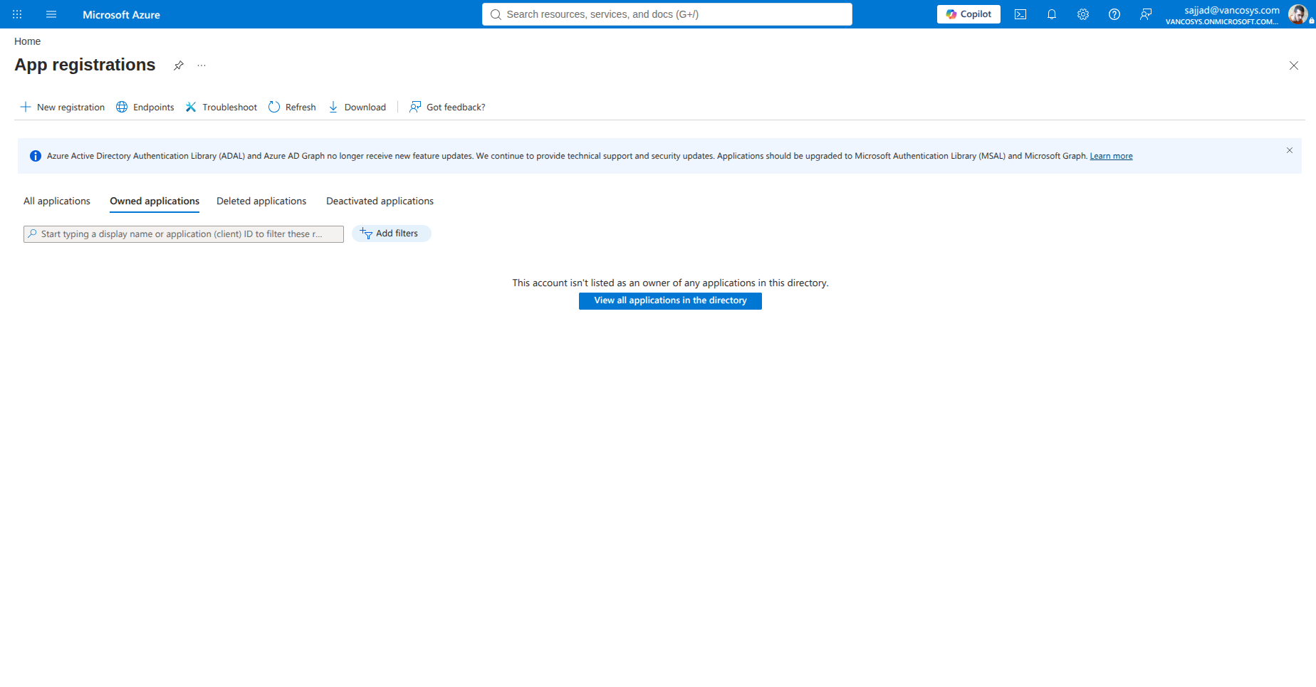The height and width of the screenshot is (687, 1316).
Task: Open help and support question mark
Action: 1114,14
